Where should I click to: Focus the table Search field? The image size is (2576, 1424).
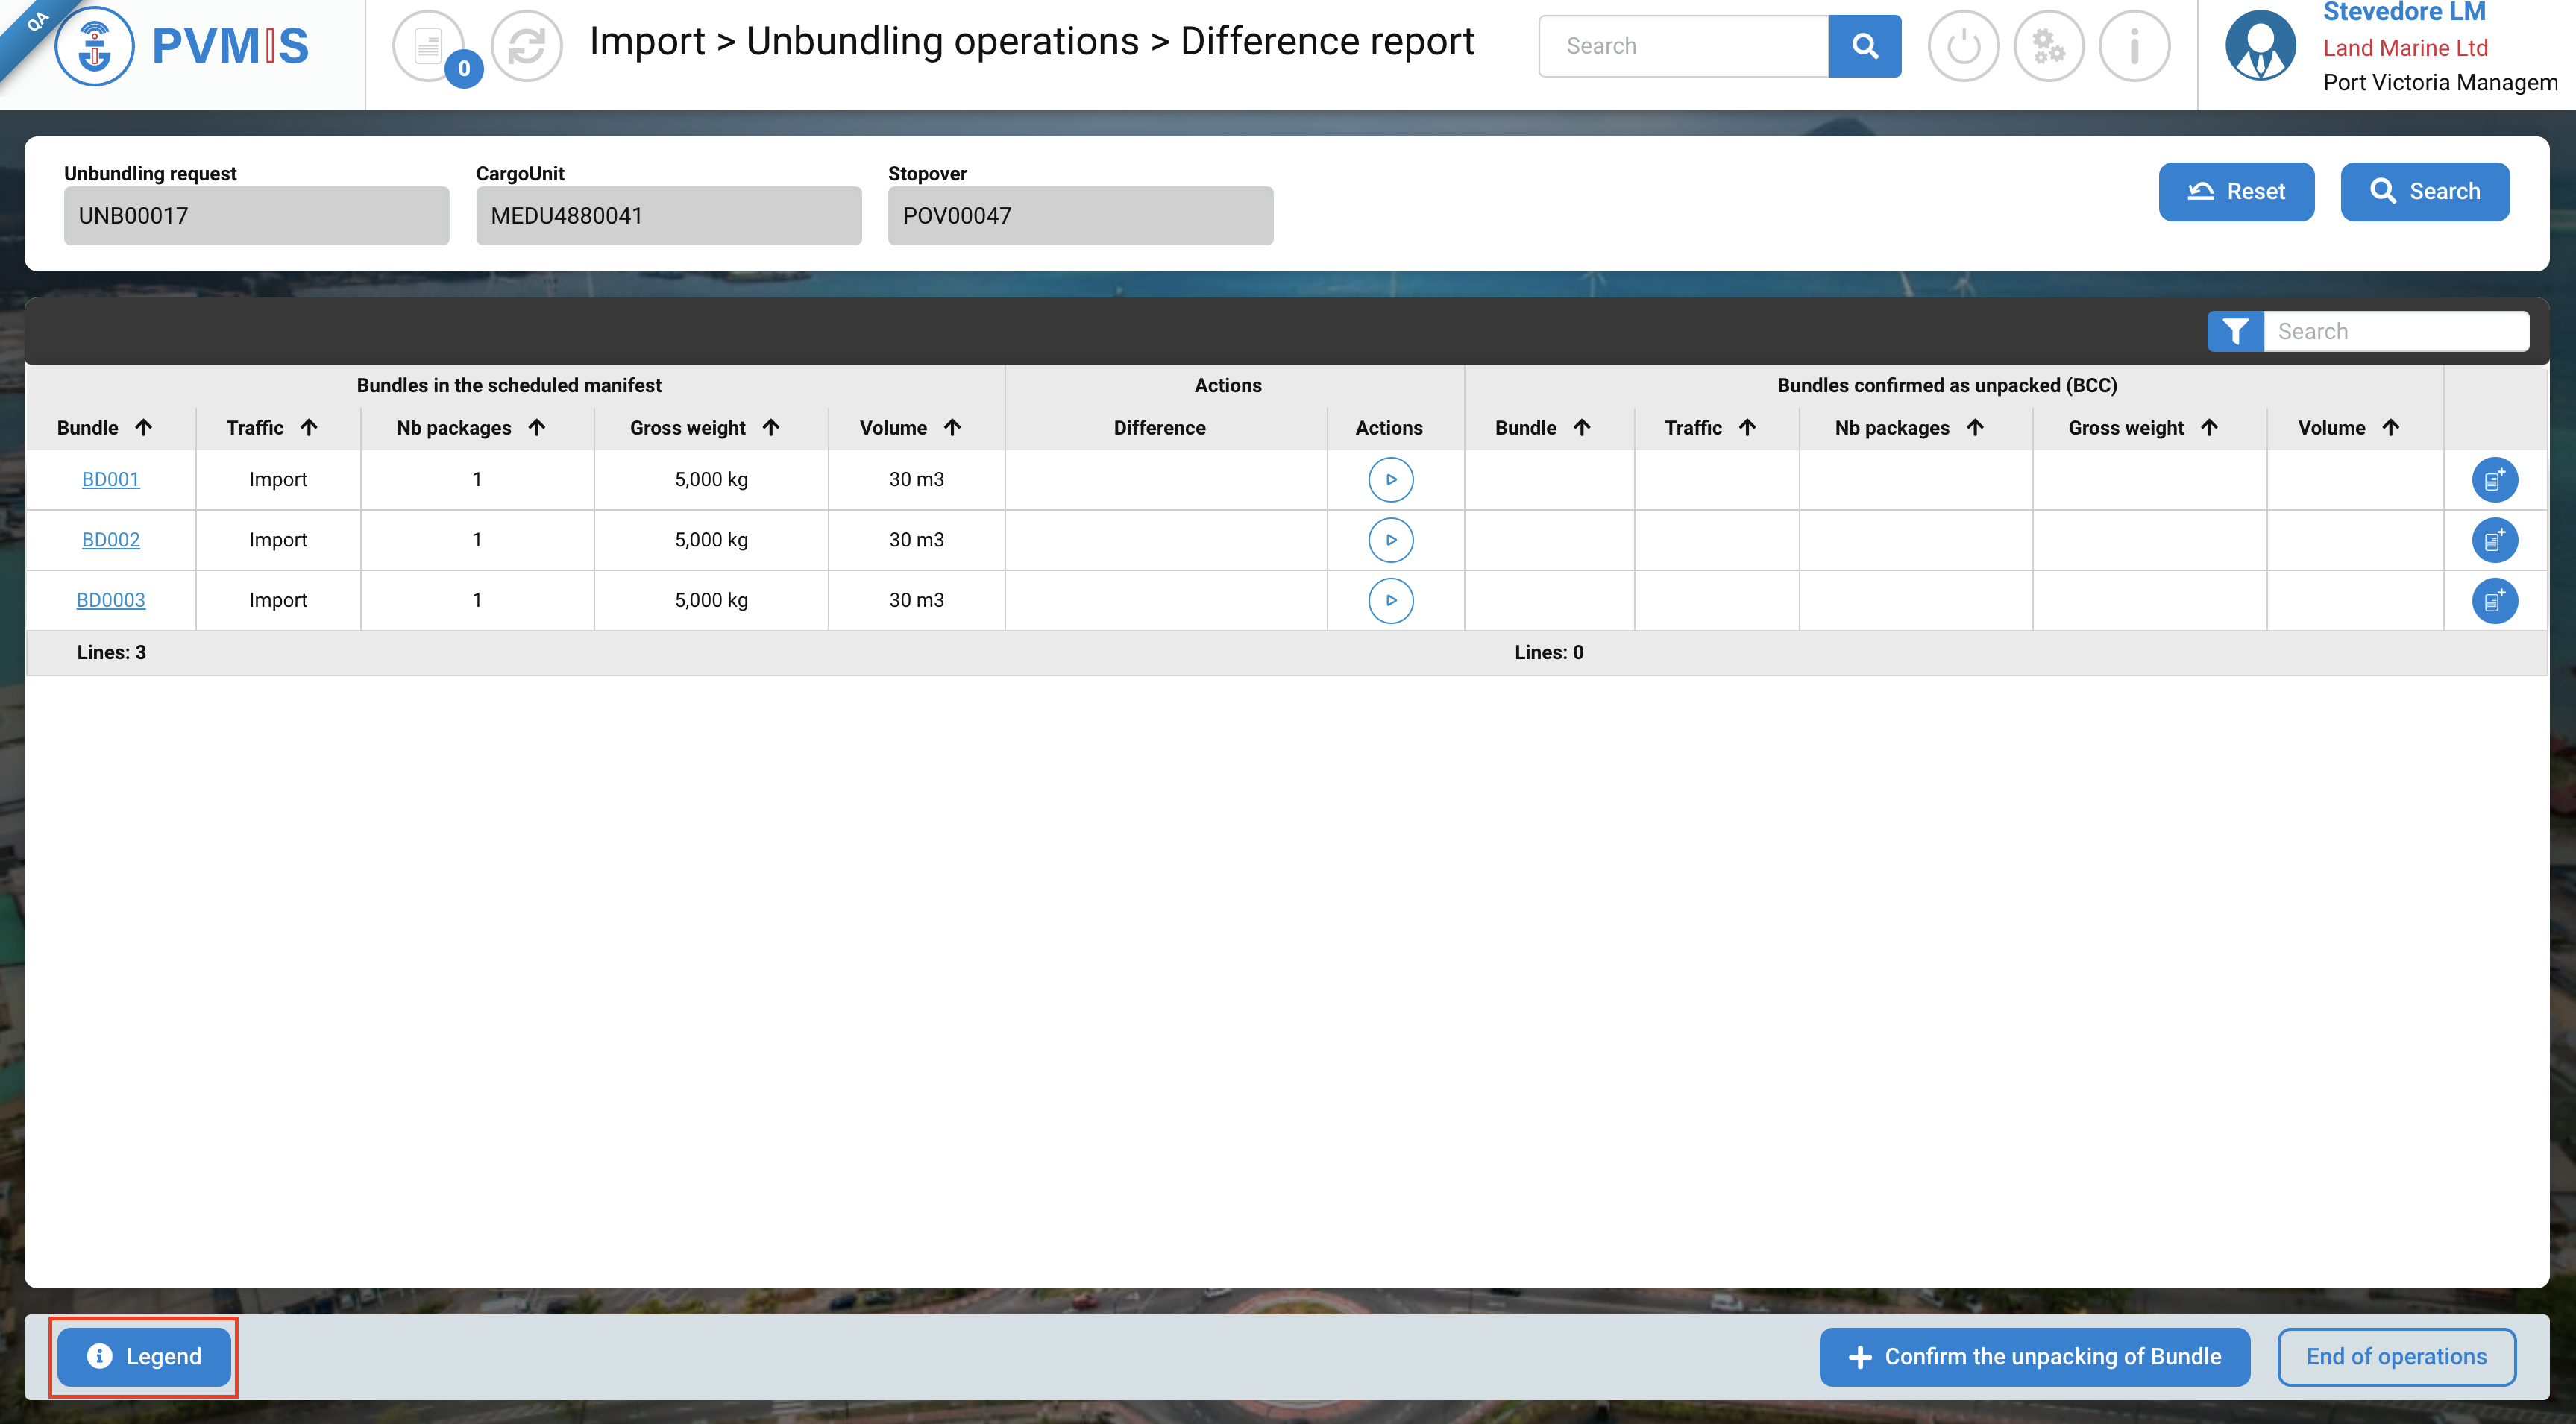(x=2395, y=332)
